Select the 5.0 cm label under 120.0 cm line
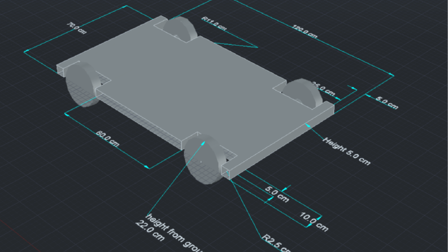This screenshot has height=252, width=448. [x=386, y=103]
